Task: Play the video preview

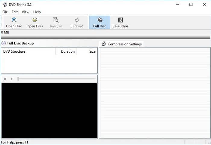Action: click(12, 79)
